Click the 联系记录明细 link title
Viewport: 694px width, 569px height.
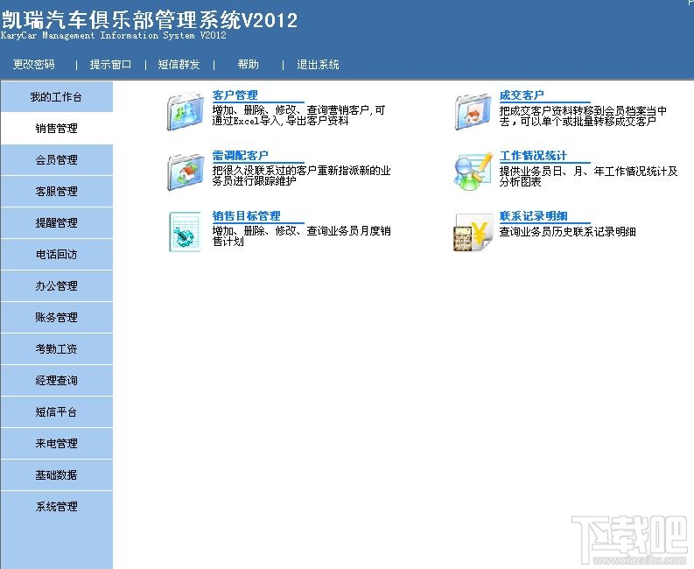coord(533,216)
